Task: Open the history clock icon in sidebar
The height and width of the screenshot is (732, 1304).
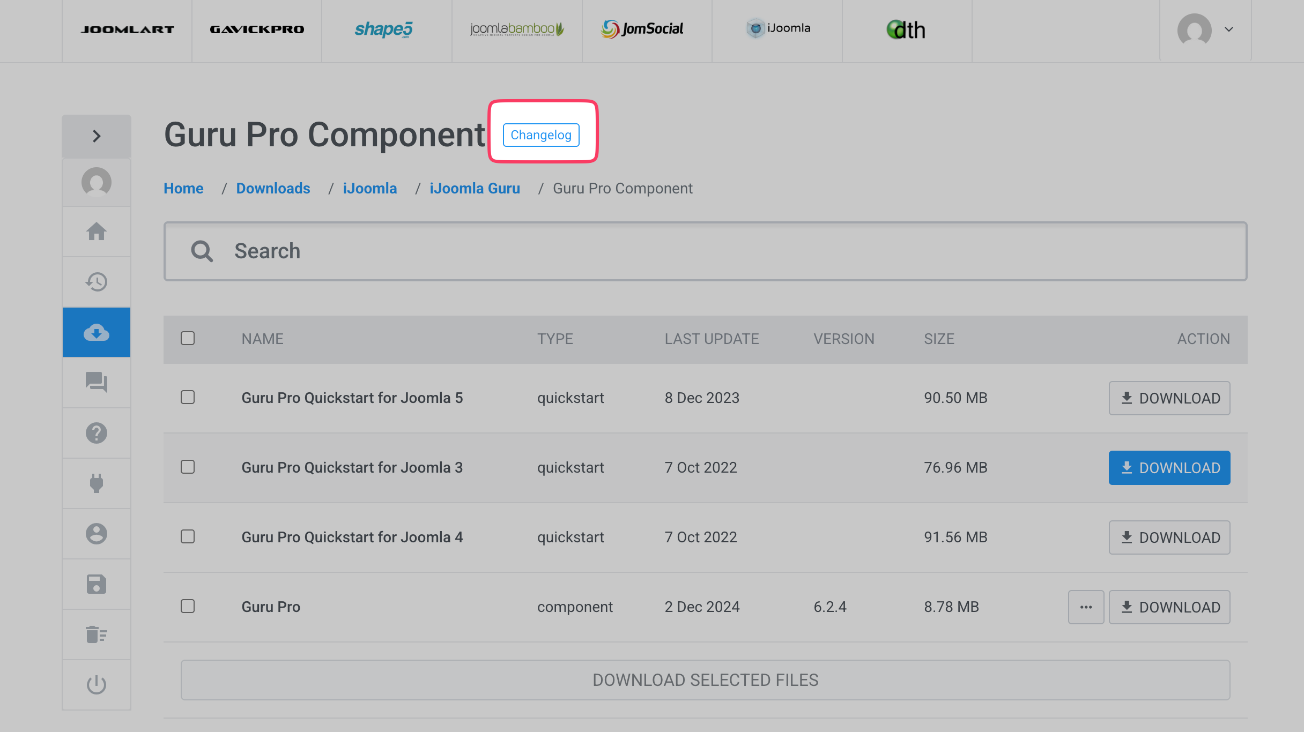Action: [x=97, y=282]
